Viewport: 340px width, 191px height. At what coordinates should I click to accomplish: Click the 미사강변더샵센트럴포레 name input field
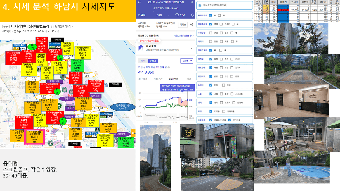coord(224,5)
